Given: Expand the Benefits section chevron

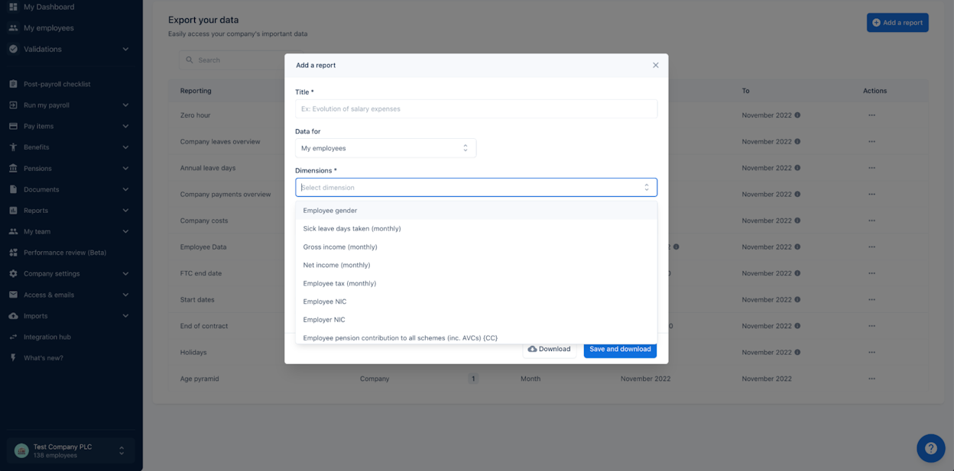Looking at the screenshot, I should [125, 147].
